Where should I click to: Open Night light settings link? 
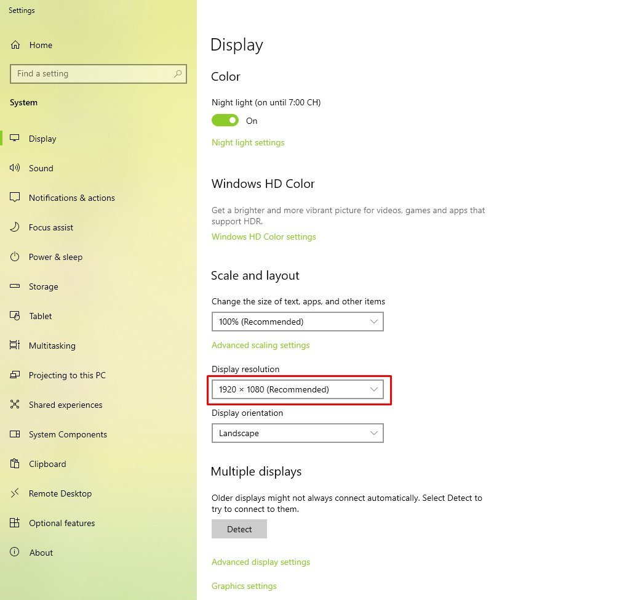pyautogui.click(x=248, y=142)
